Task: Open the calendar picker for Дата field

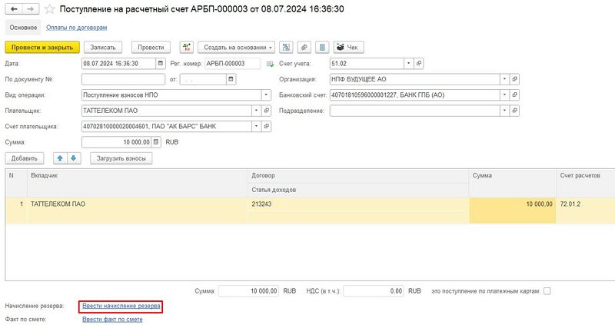Action: click(160, 63)
